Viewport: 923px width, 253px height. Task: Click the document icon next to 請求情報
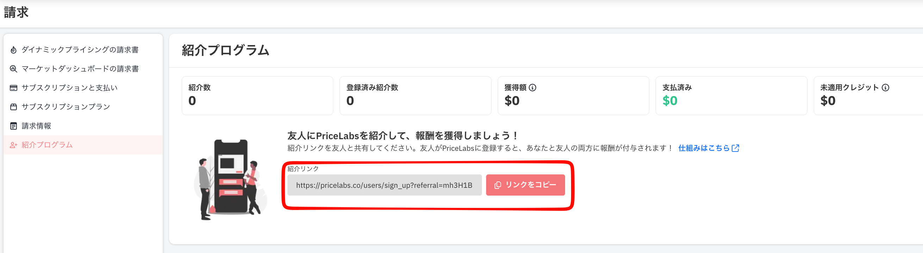click(x=13, y=126)
